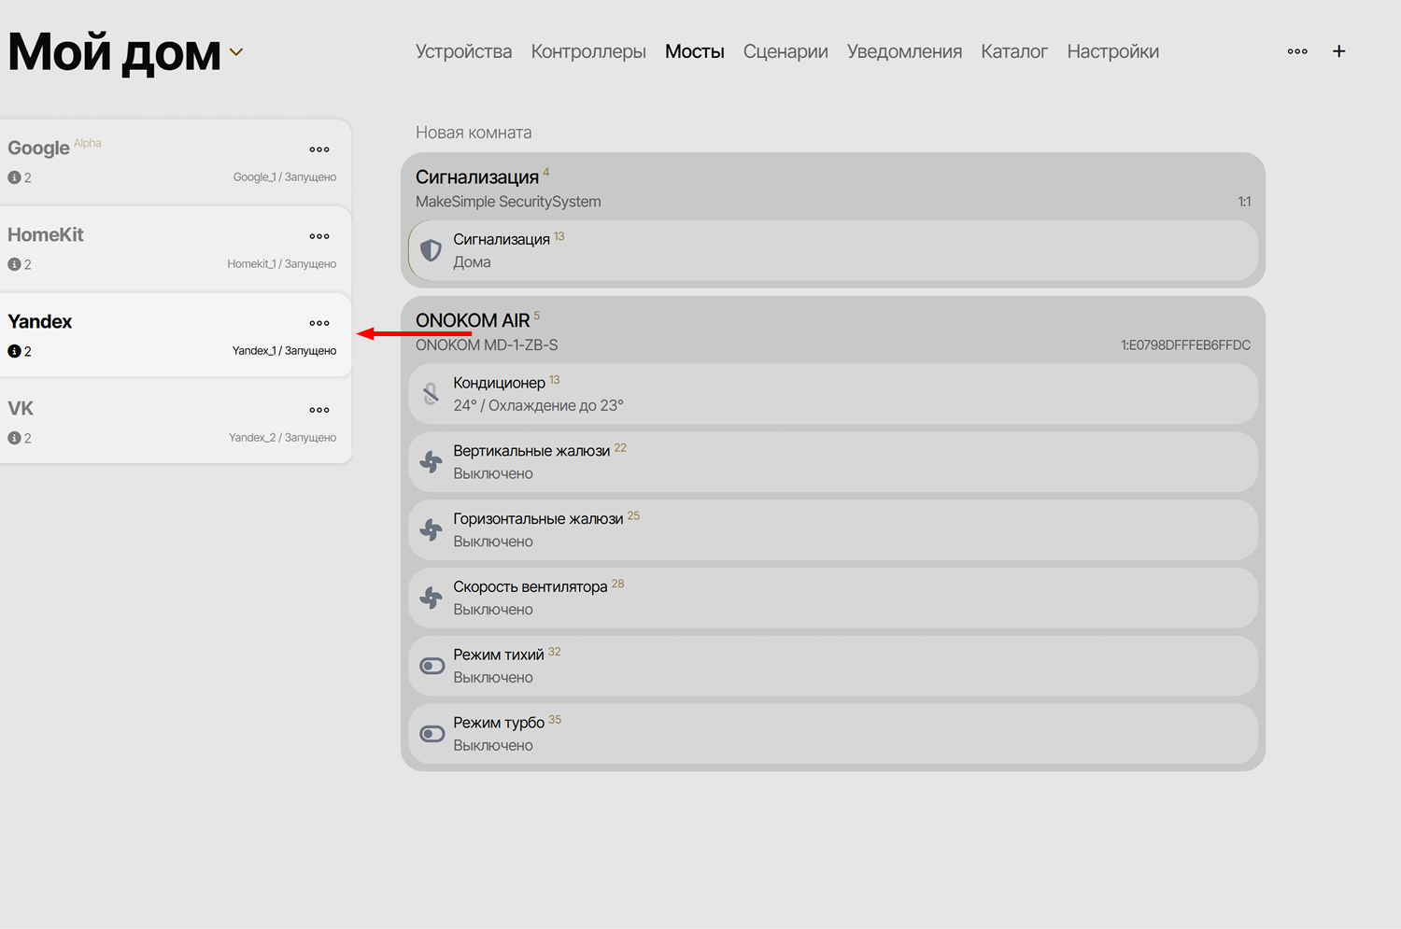Open the Сигнализация Дома service row
The height and width of the screenshot is (929, 1401).
click(833, 250)
